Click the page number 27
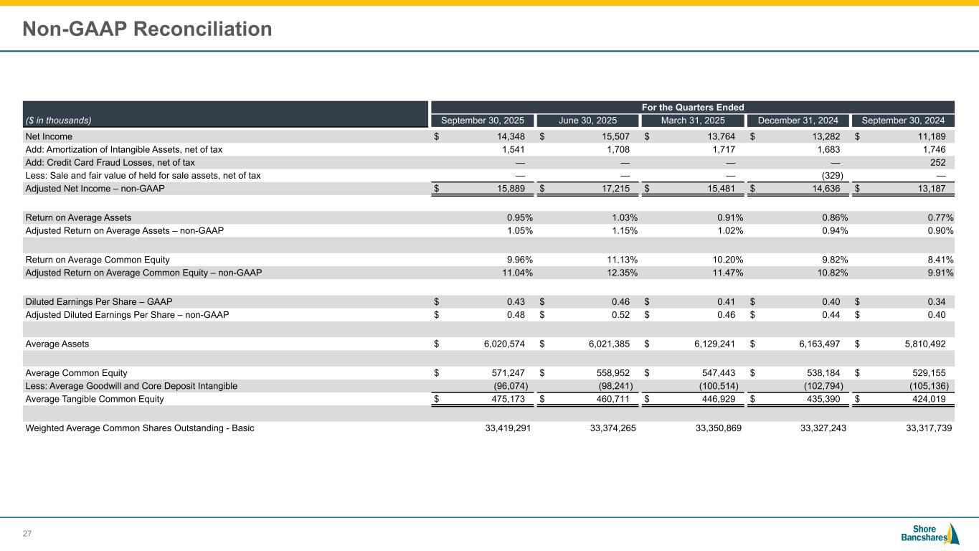 [x=27, y=533]
